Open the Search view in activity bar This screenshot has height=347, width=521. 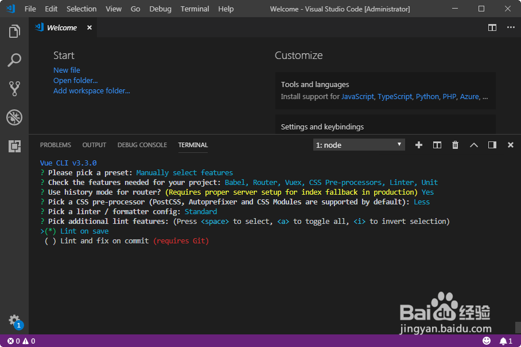[14, 60]
